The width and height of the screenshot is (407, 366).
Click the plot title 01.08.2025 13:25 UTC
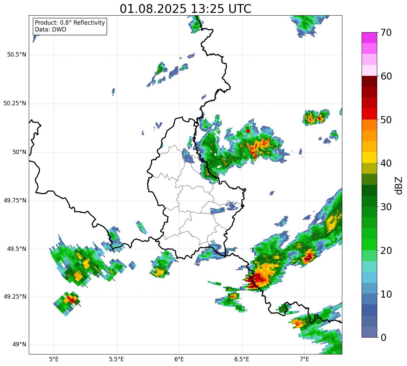(185, 9)
